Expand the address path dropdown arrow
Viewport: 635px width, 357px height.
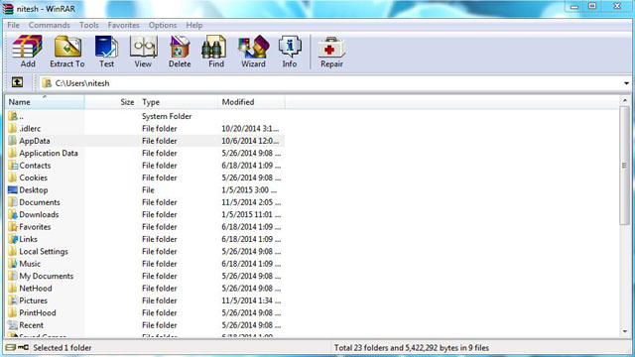(626, 83)
